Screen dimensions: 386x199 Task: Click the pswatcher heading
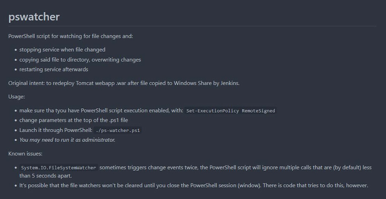[34, 17]
